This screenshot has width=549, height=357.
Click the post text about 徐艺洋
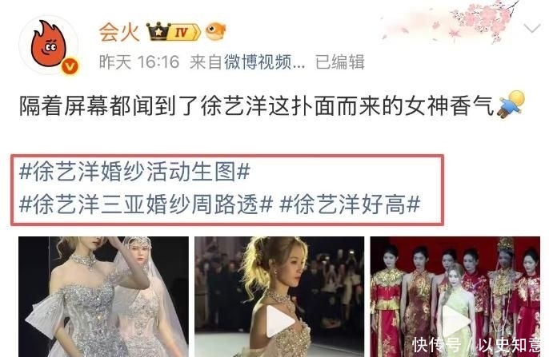[256, 105]
